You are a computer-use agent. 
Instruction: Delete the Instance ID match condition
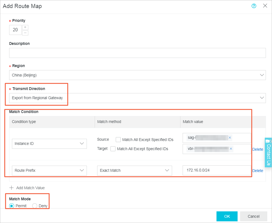point(258,149)
